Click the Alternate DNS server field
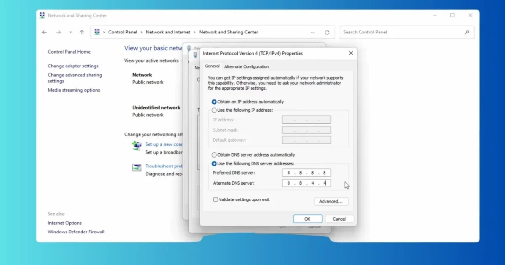The image size is (505, 265). pyautogui.click(x=306, y=183)
